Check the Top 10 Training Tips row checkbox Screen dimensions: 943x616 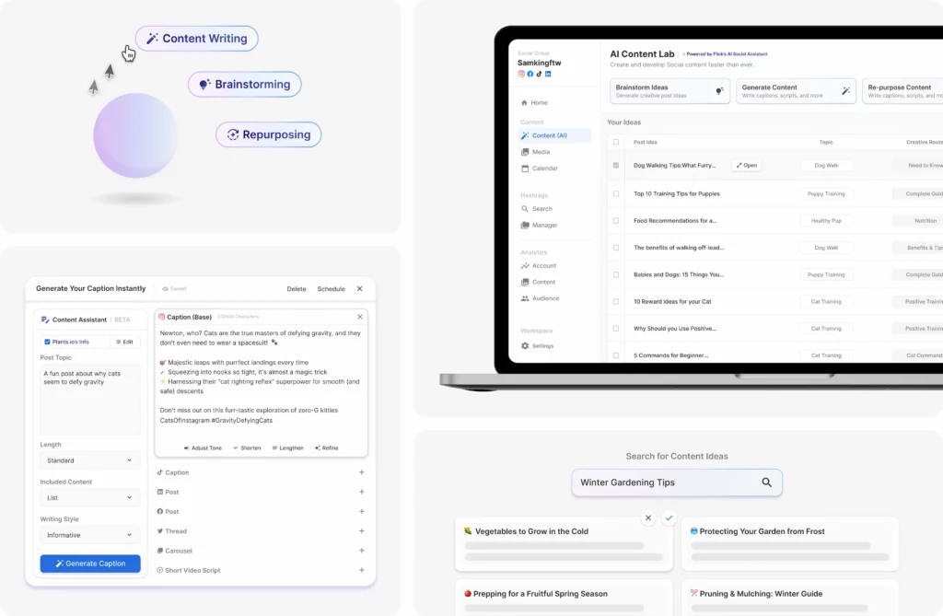click(616, 194)
